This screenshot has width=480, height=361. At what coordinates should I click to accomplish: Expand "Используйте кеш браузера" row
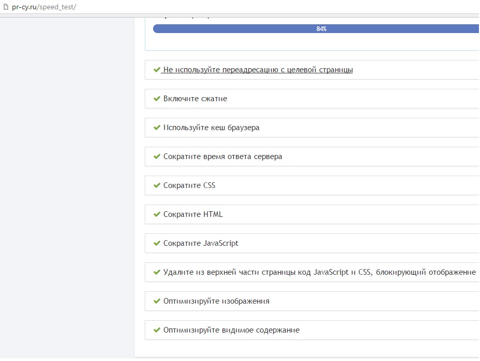[312, 128]
